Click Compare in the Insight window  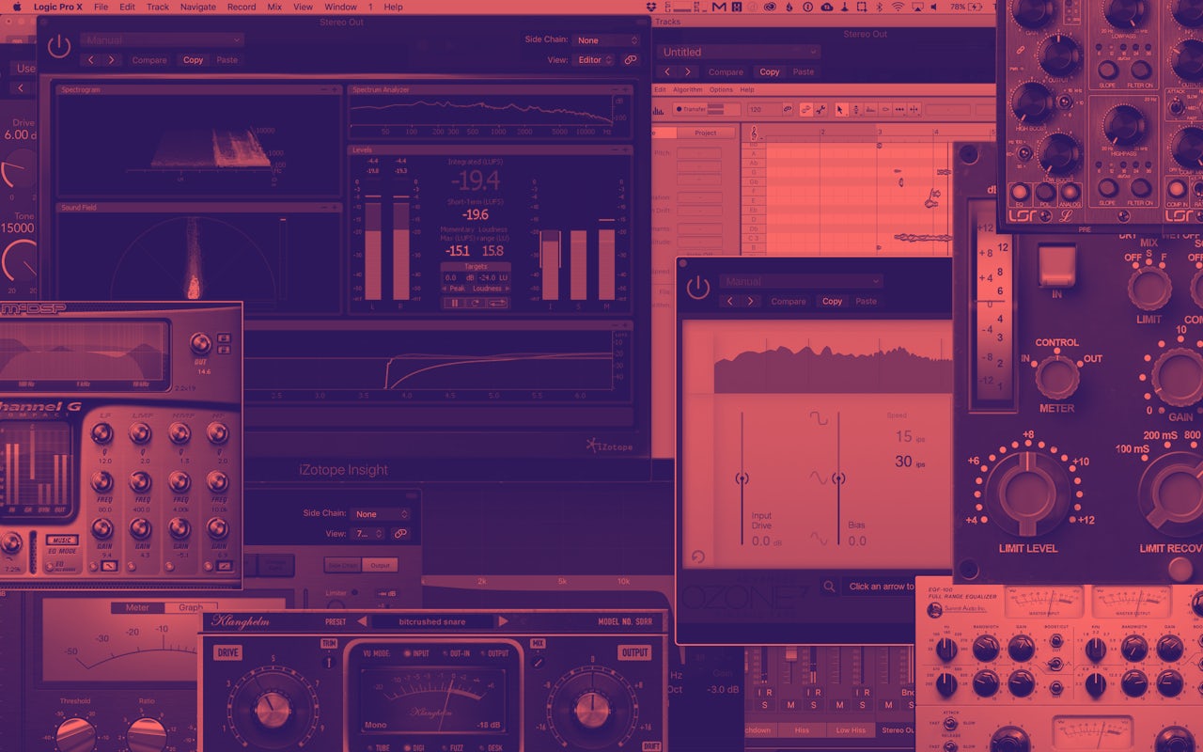click(x=149, y=60)
